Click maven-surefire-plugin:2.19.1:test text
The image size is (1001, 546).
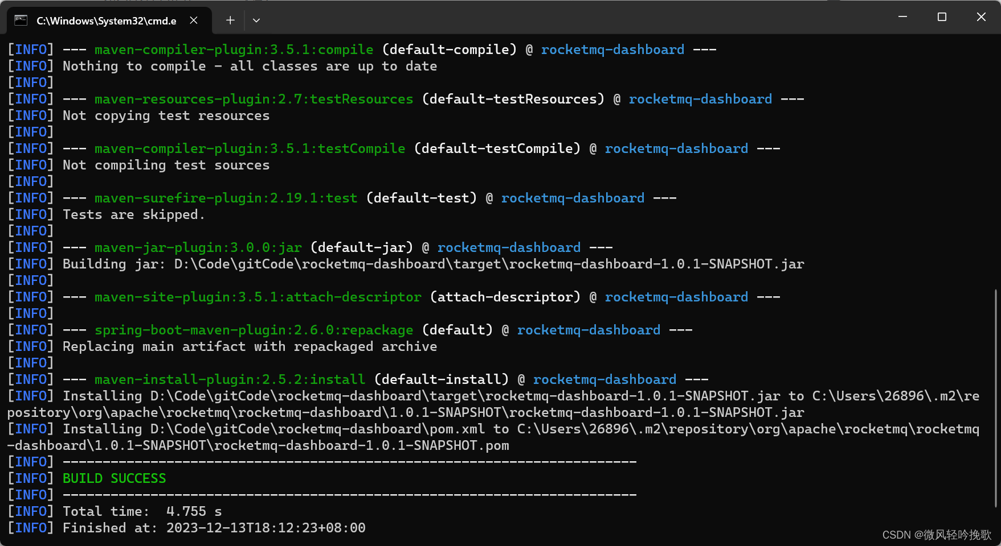pos(226,198)
